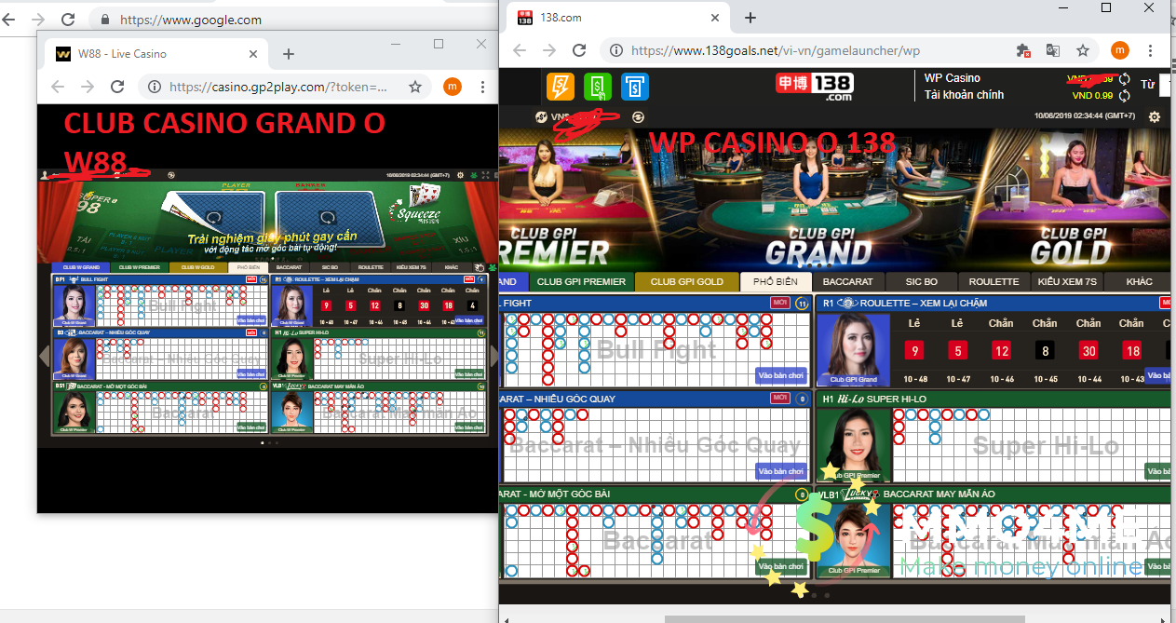Select SIC BO tab in W88 lobby
The image size is (1176, 623).
coord(330,267)
